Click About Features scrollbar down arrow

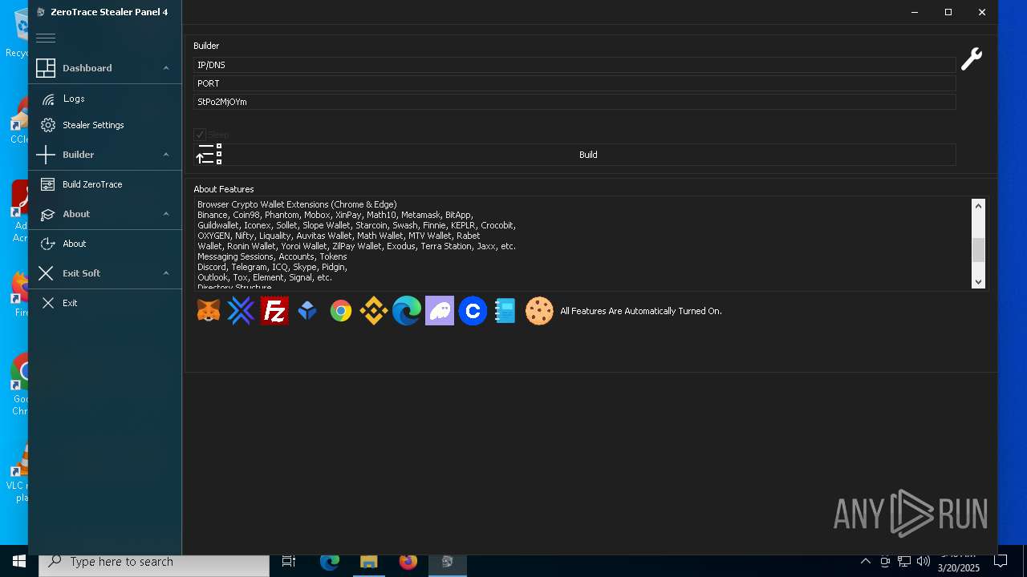(978, 282)
